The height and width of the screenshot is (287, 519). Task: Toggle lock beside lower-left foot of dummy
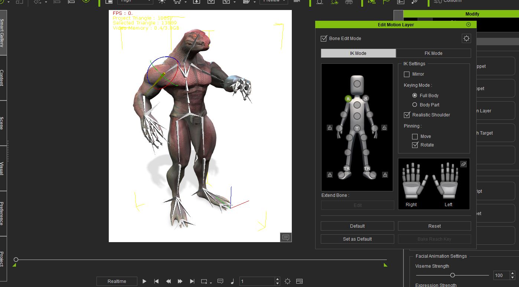pyautogui.click(x=330, y=175)
